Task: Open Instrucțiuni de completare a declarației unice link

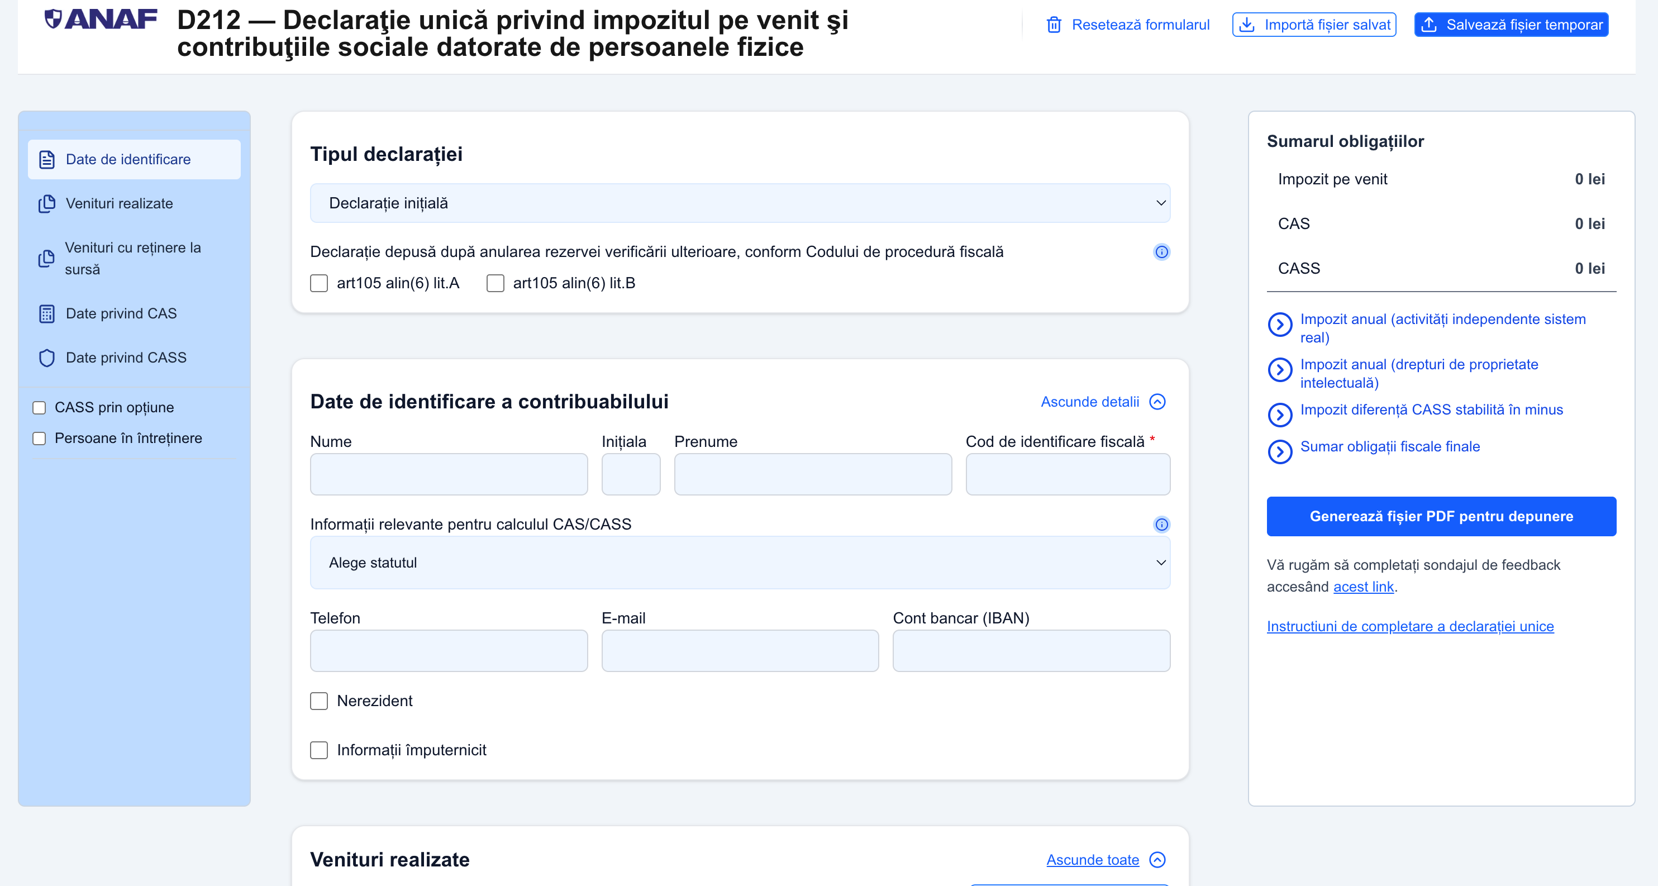Action: [x=1409, y=627]
